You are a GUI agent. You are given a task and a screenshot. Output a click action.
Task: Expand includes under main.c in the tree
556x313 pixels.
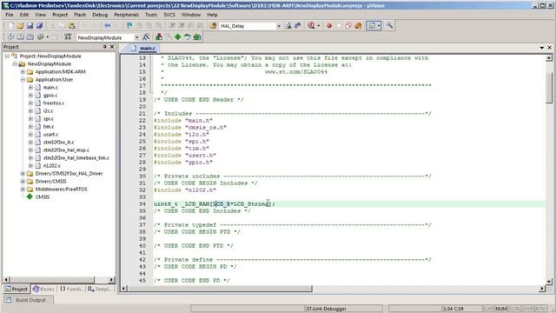(x=30, y=87)
